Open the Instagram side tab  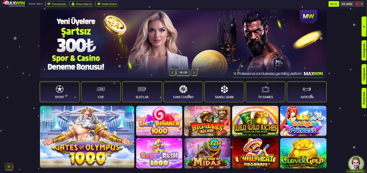point(364,50)
